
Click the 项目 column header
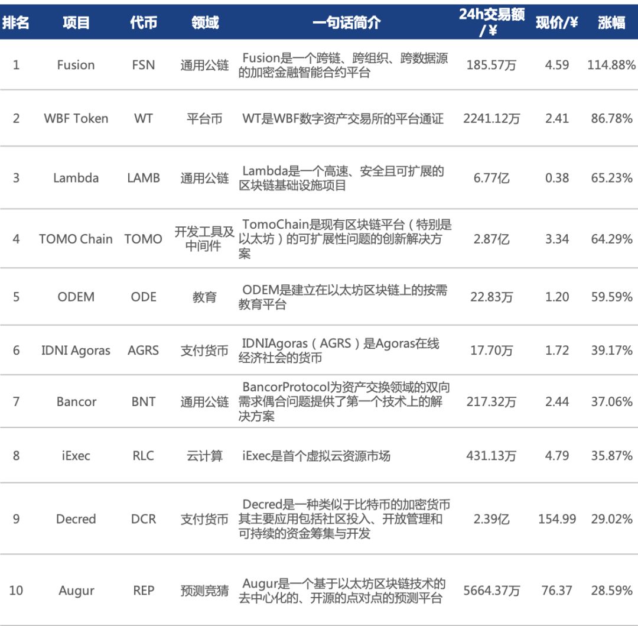click(x=76, y=22)
